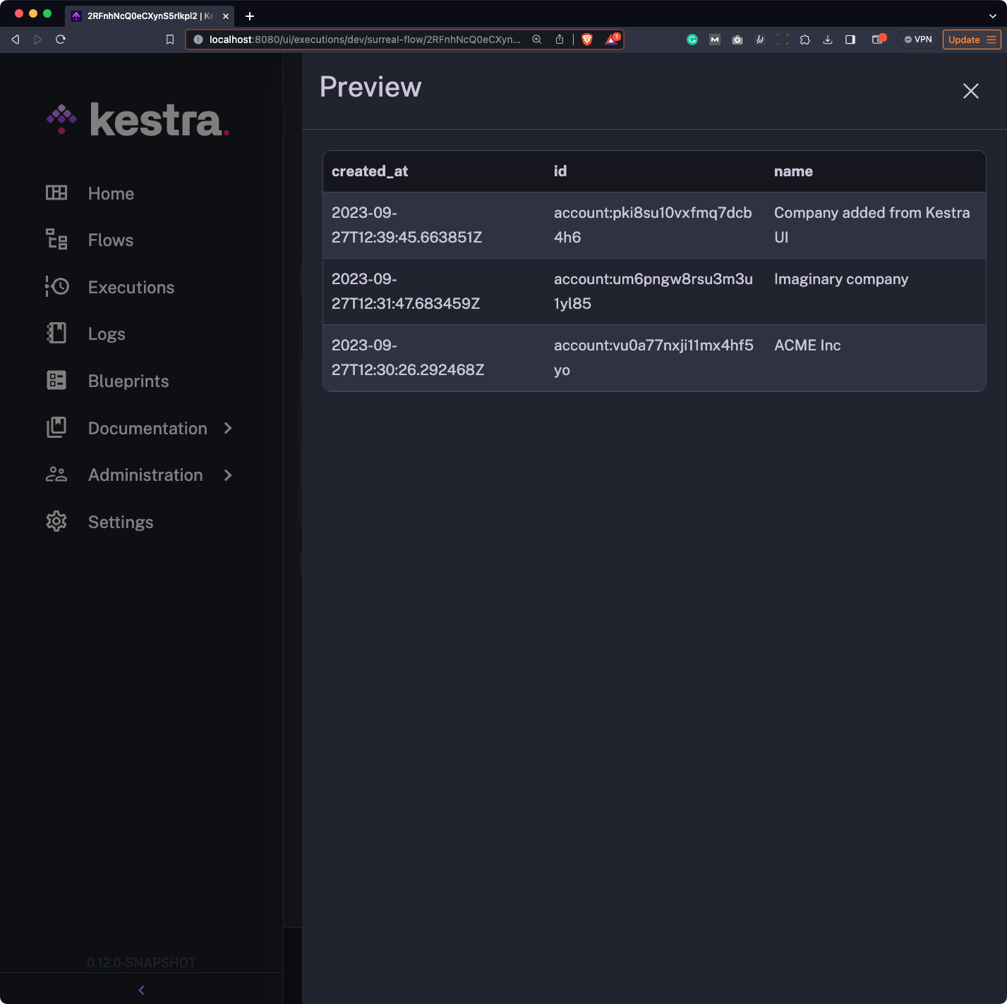Open the Flows section icon
The height and width of the screenshot is (1004, 1007).
[56, 240]
